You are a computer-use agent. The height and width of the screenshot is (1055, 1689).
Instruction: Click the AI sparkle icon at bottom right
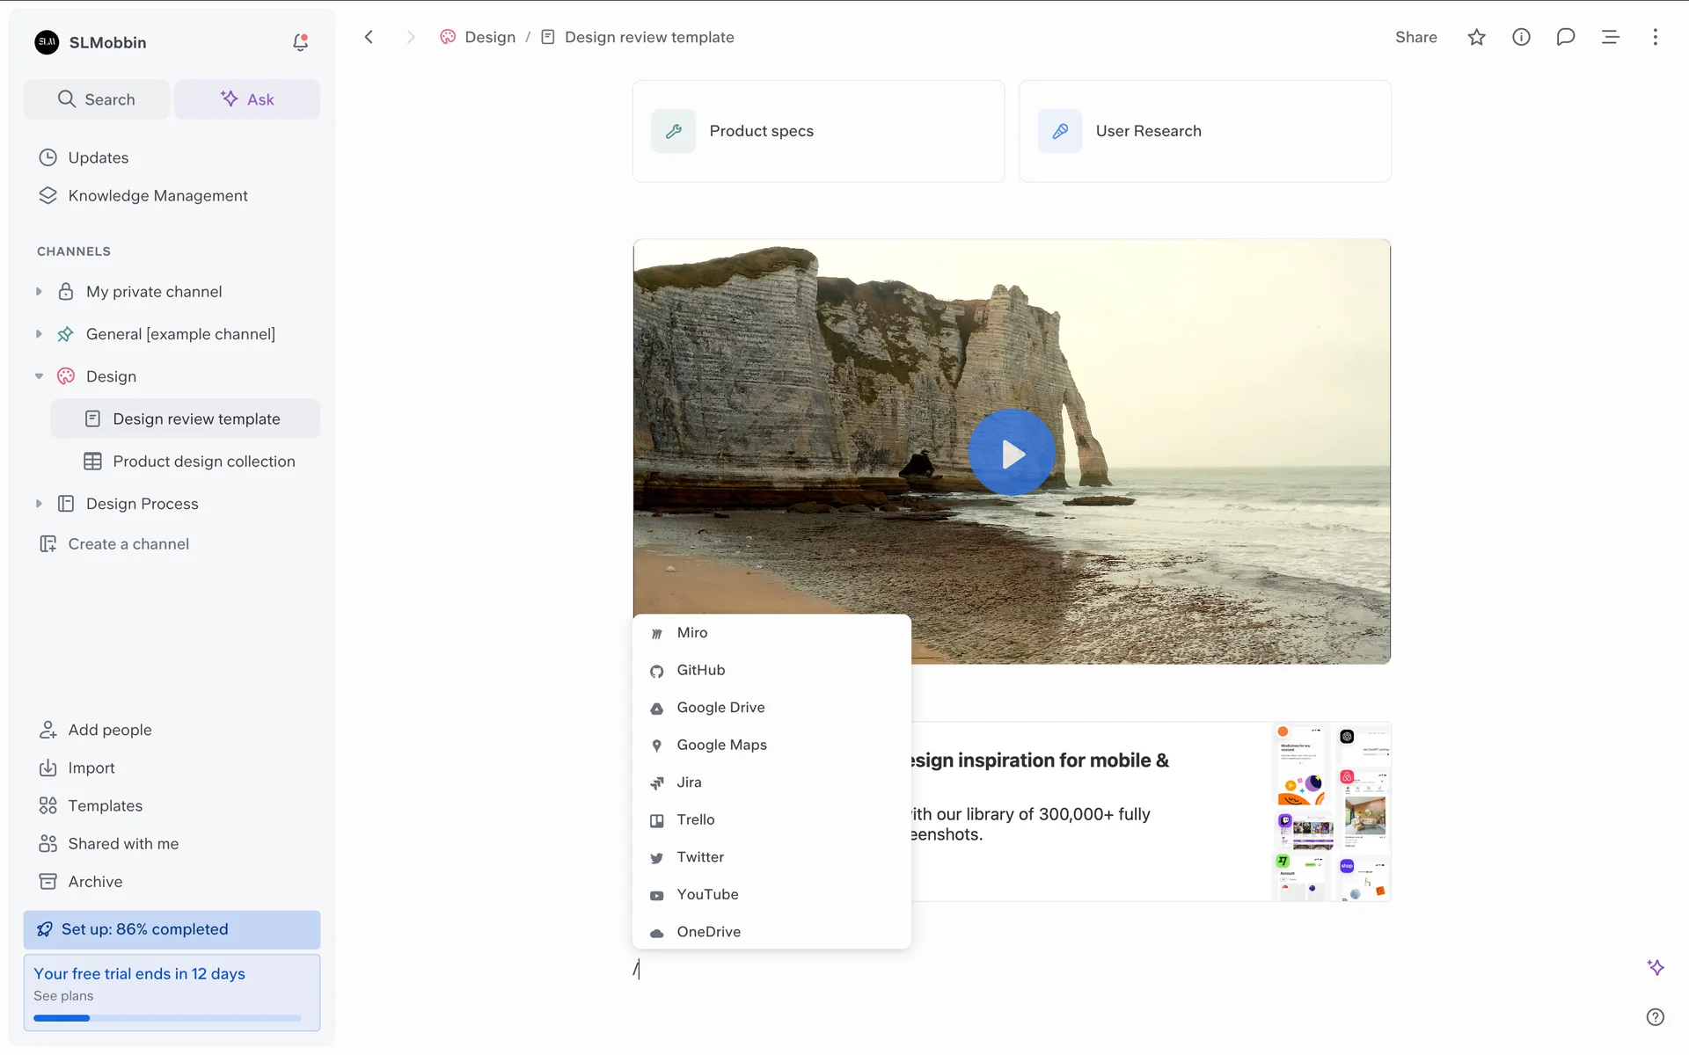(x=1655, y=967)
